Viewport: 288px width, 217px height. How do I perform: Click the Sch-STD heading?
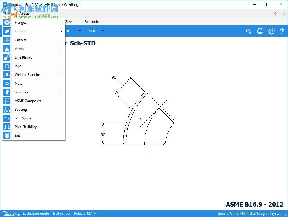pyautogui.click(x=83, y=43)
